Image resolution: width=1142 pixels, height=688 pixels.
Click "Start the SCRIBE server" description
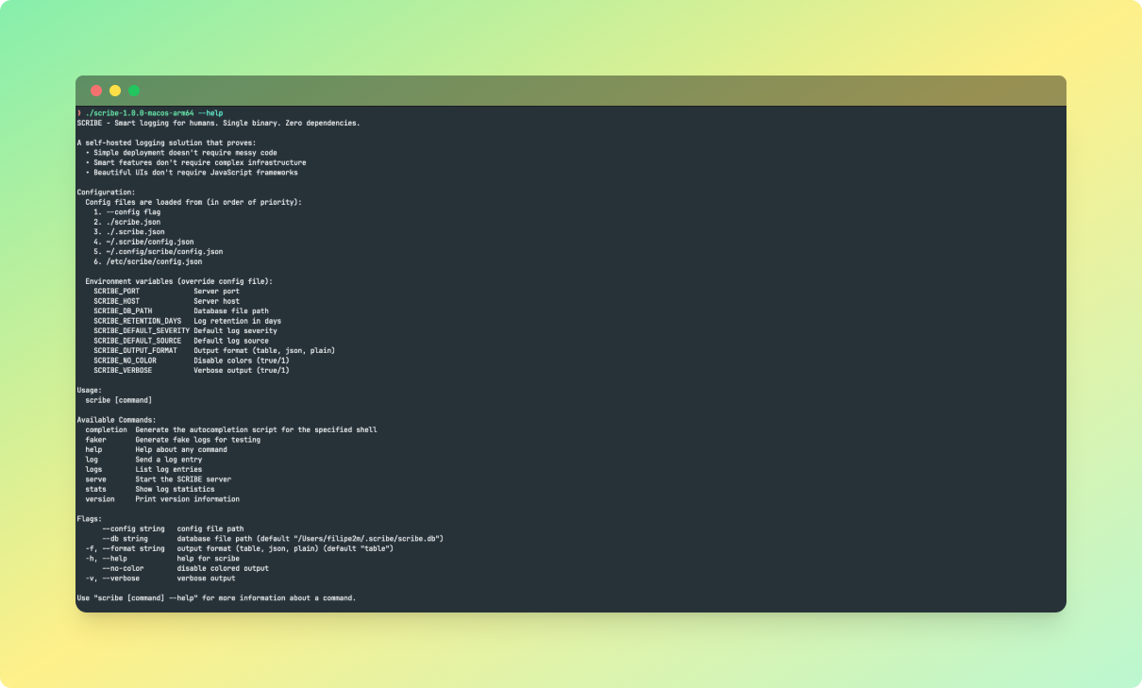tap(183, 479)
